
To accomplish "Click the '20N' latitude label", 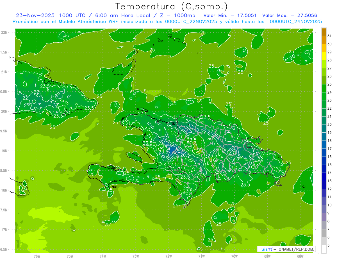I will pos(4,111).
